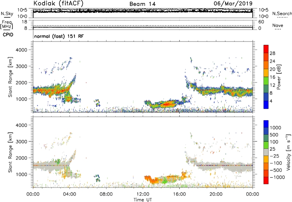292x202 pixels.
Task: Click the strong red echo near 14:30 UT in power panel
Action: pyautogui.click(x=167, y=104)
